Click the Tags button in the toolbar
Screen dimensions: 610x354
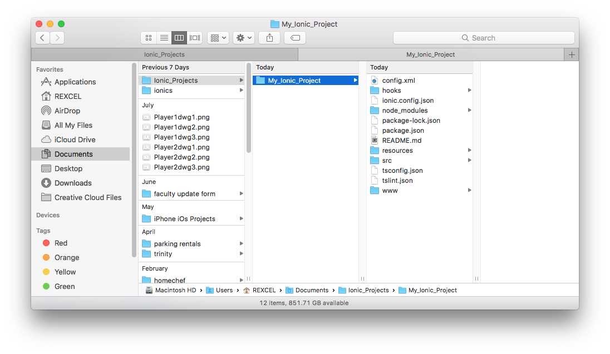point(294,37)
